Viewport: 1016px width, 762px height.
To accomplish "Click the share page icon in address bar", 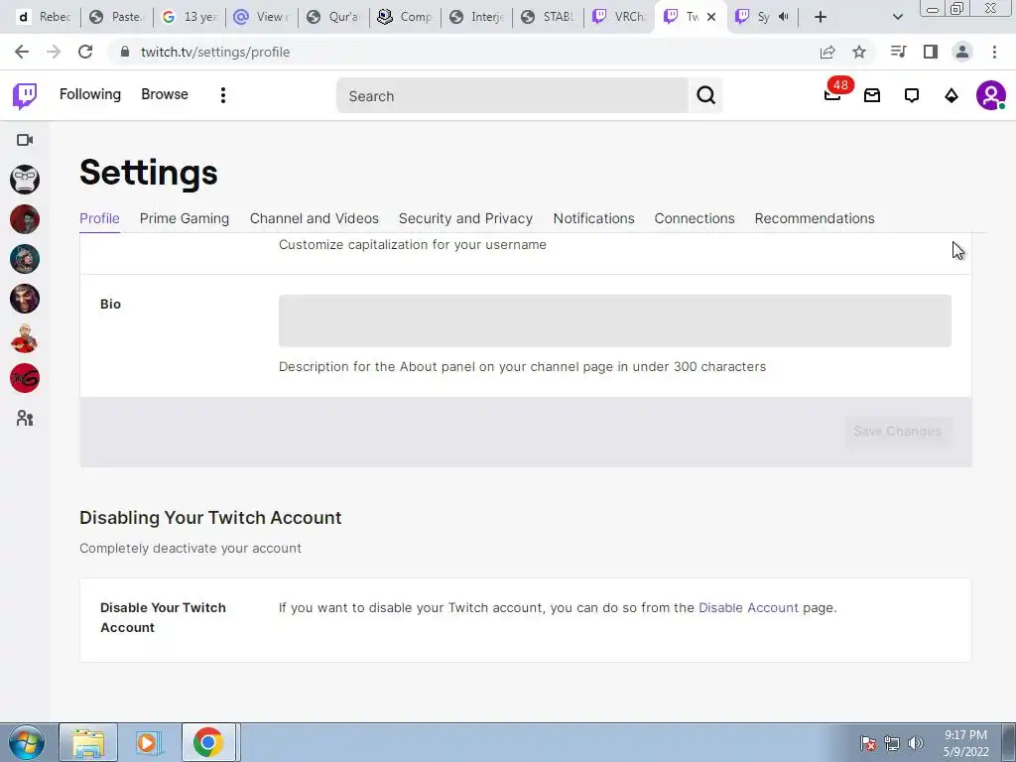I will [x=827, y=52].
